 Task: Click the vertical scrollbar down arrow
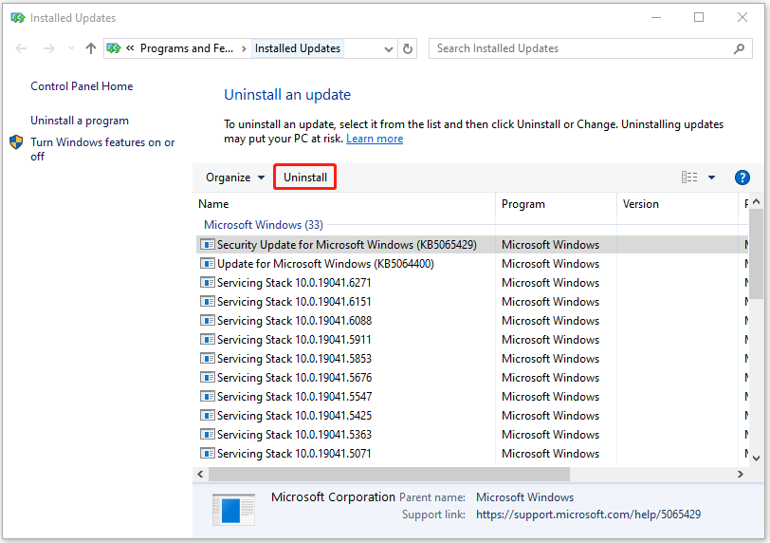(757, 459)
